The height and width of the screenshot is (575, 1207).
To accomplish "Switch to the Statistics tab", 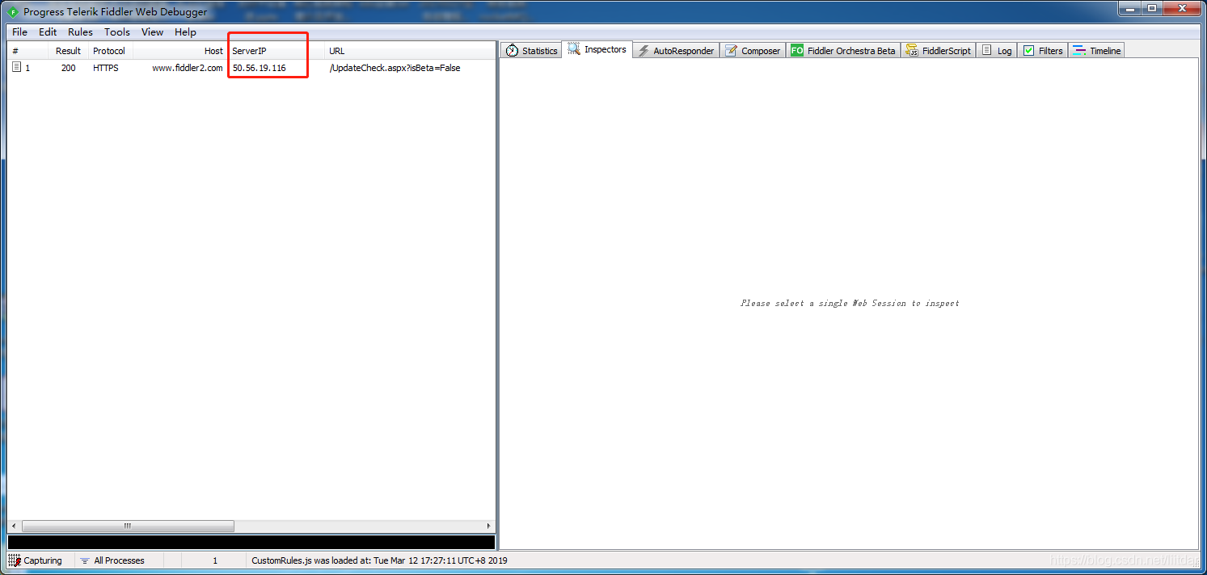I will 532,50.
